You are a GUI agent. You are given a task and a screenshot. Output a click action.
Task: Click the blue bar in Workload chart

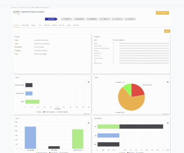click(x=108, y=135)
